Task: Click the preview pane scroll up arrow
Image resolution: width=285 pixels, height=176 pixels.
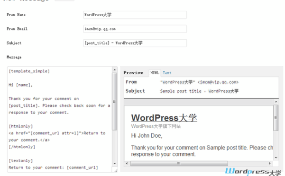Action: pos(276,102)
